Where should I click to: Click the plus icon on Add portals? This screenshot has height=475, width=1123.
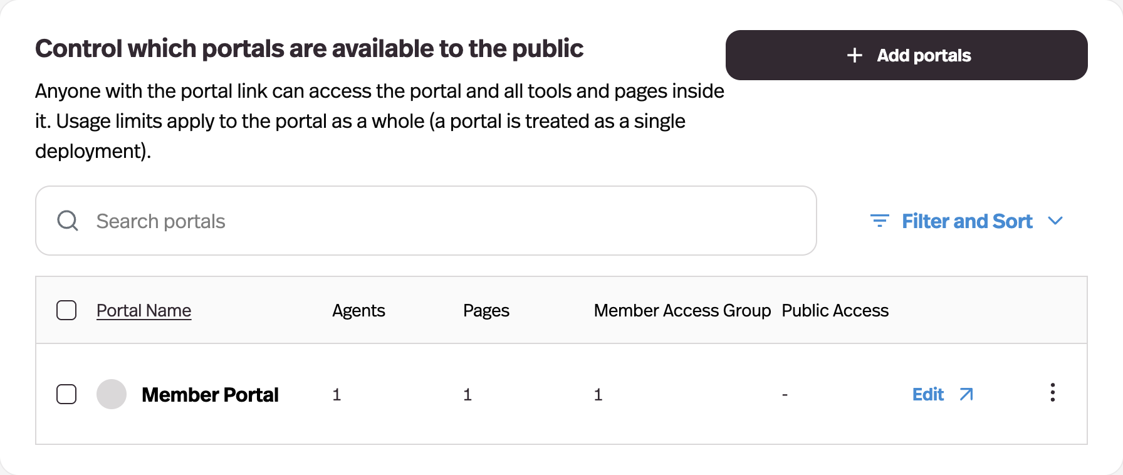[854, 55]
